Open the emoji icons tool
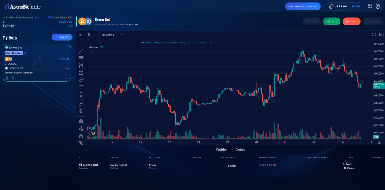 pos(81,94)
